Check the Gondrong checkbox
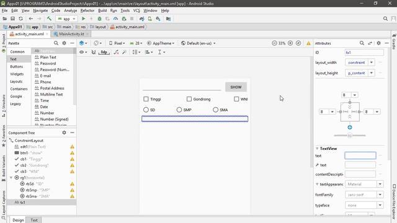The width and height of the screenshot is (397, 223). pos(189,99)
